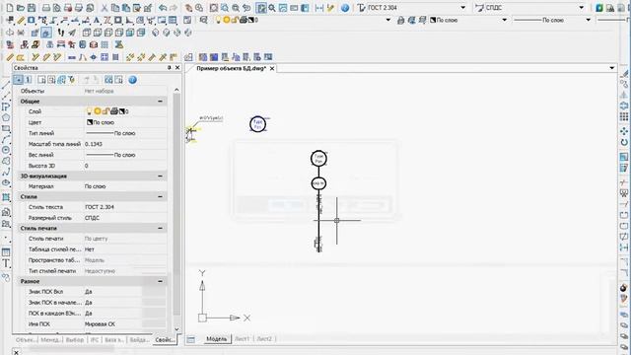Click the Help icon in Properties panel toolbar
This screenshot has height=355, width=631.
point(132,80)
